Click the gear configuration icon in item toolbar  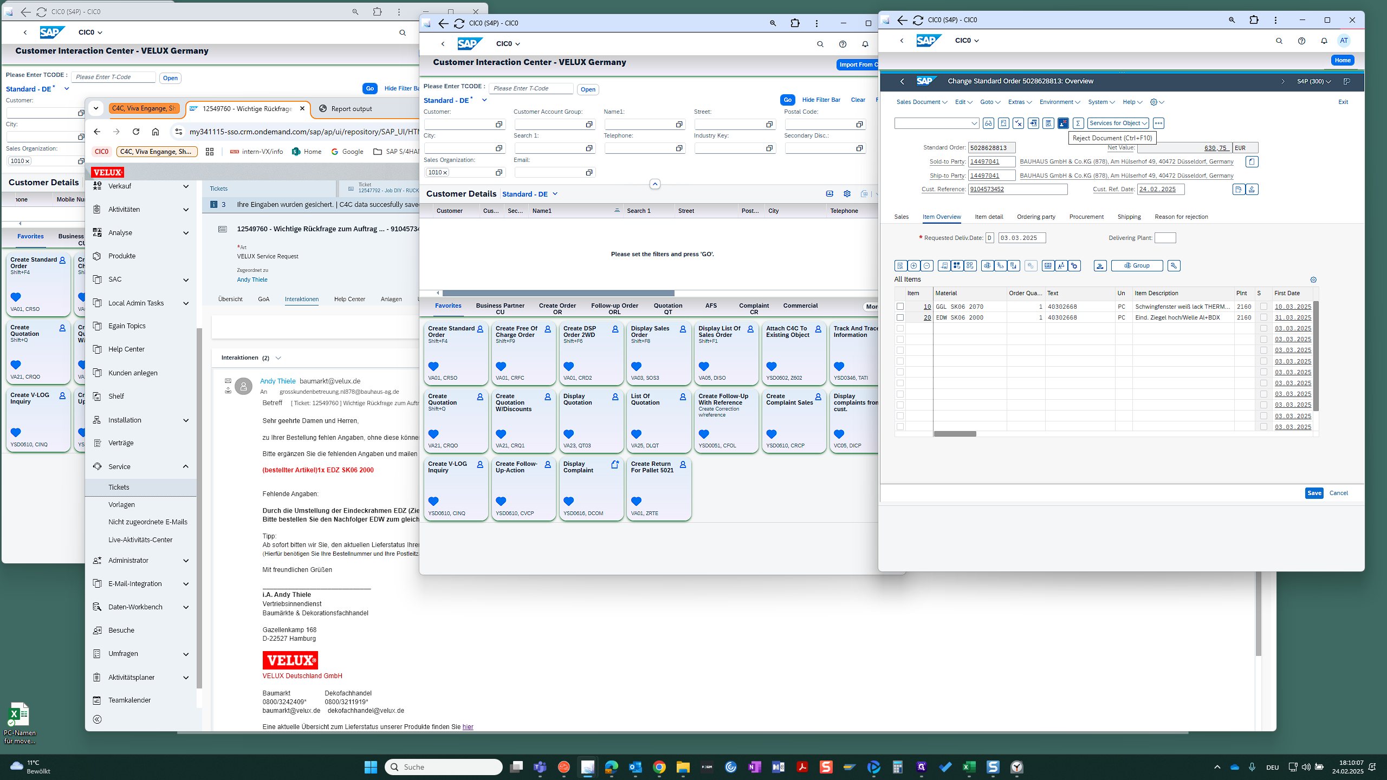[x=1074, y=265]
